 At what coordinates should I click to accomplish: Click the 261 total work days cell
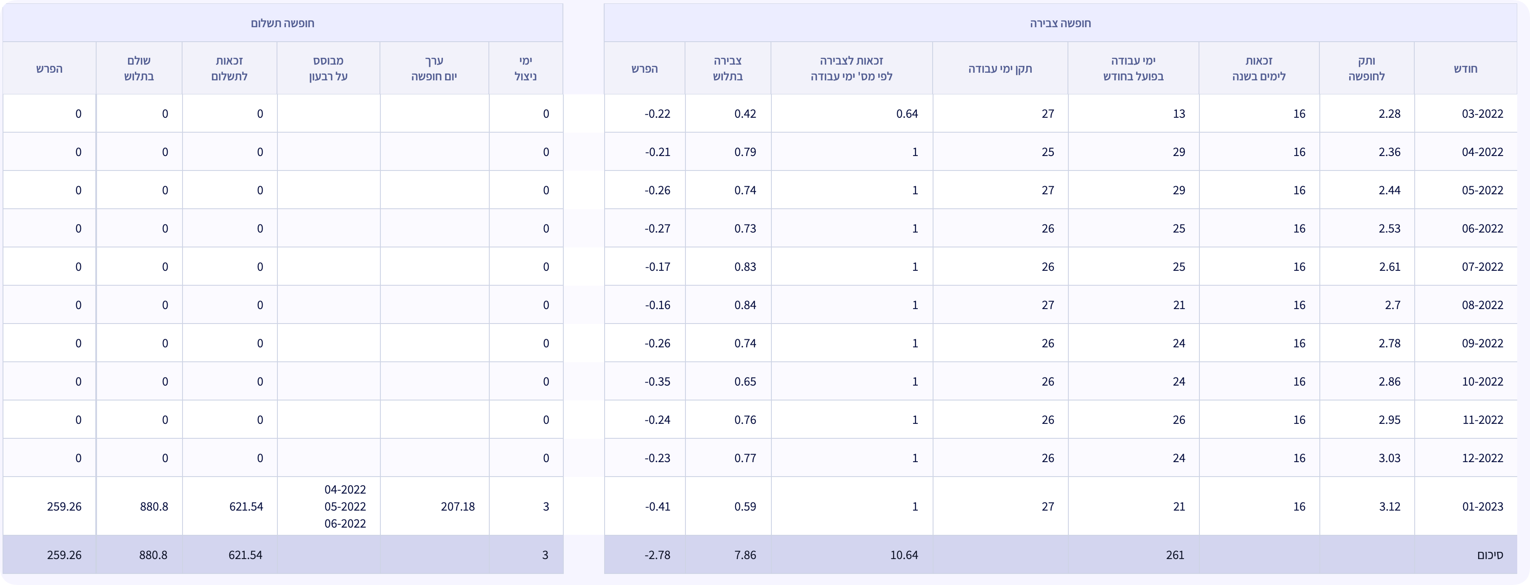coord(1174,555)
